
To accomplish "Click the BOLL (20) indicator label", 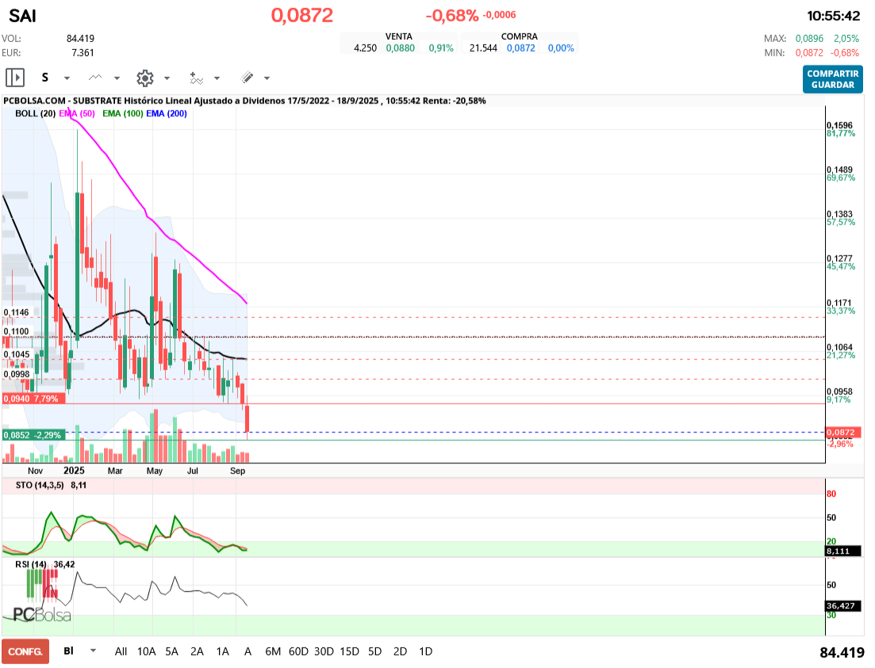I will pyautogui.click(x=34, y=114).
